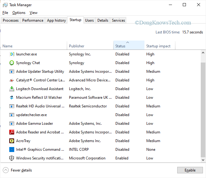Click the Enabled status of Windows Security
The width and height of the screenshot is (206, 178).
(122, 158)
